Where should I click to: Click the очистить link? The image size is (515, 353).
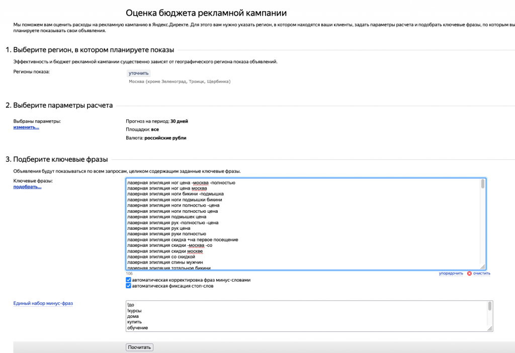point(481,273)
